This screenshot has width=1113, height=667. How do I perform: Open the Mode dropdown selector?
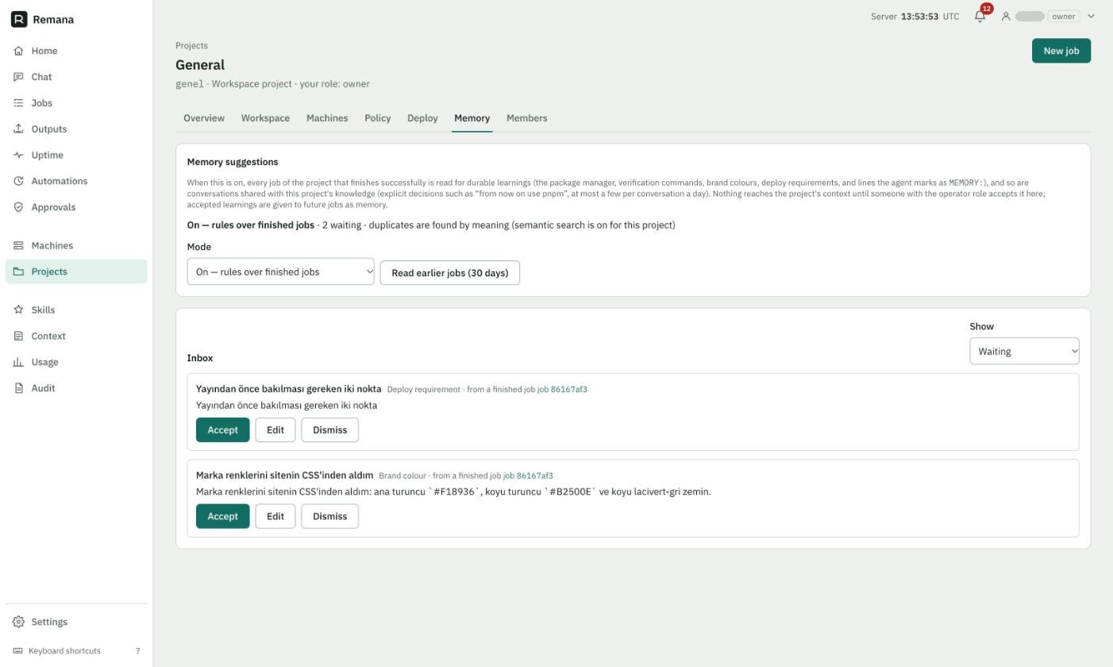tap(280, 272)
